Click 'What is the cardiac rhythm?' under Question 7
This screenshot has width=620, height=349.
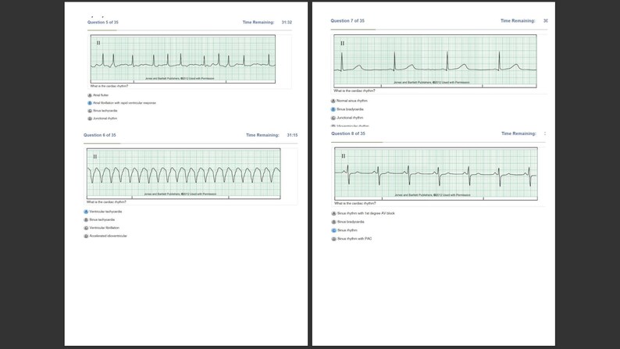[355, 91]
